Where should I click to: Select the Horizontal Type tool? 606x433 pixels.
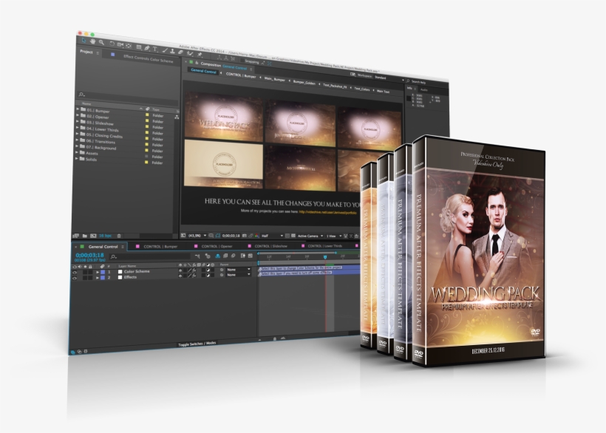click(155, 48)
